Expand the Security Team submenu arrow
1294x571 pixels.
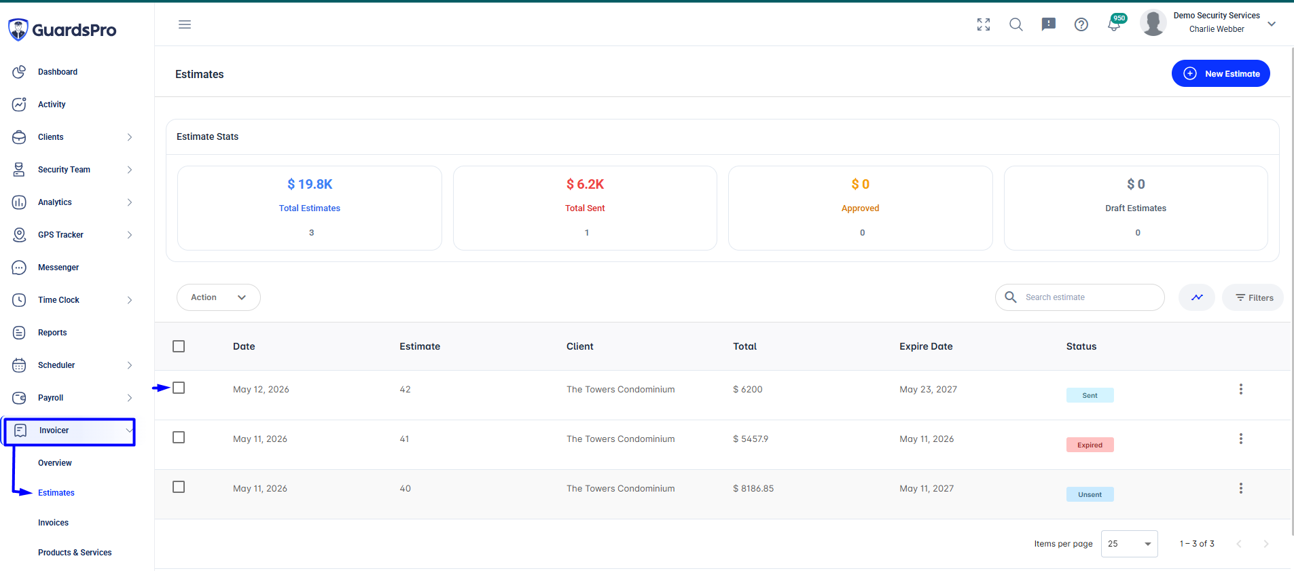pyautogui.click(x=130, y=170)
